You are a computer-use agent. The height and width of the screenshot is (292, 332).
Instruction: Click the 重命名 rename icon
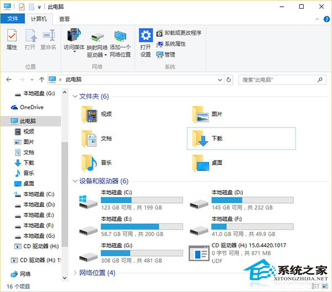(49, 40)
